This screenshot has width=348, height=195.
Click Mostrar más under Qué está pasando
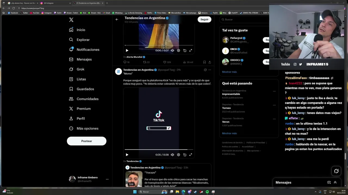(229, 133)
